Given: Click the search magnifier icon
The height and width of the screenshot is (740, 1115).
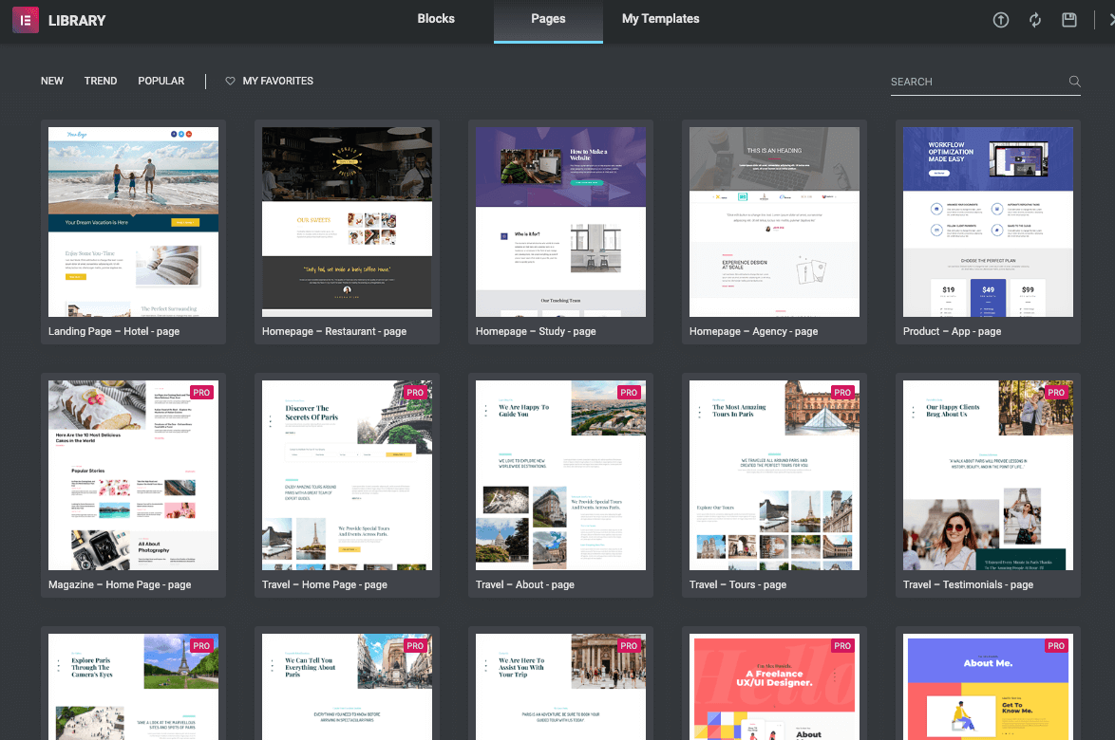Looking at the screenshot, I should (x=1074, y=82).
